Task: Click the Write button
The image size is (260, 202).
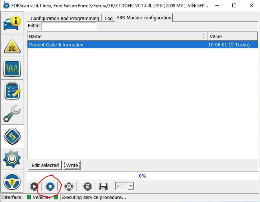Action: pyautogui.click(x=72, y=165)
